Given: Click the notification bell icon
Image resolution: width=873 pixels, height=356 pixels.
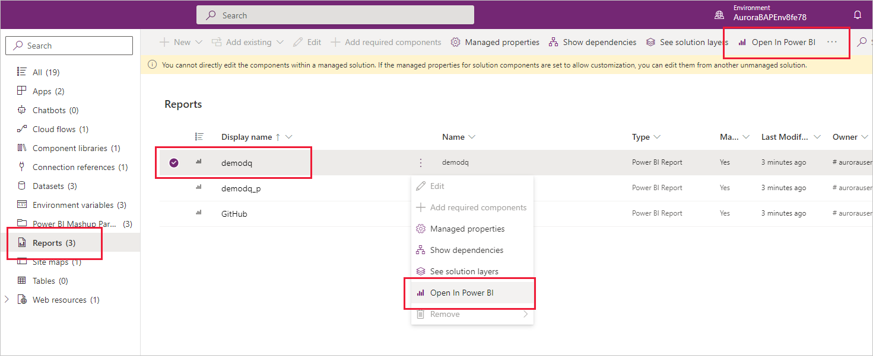Looking at the screenshot, I should pyautogui.click(x=857, y=15).
